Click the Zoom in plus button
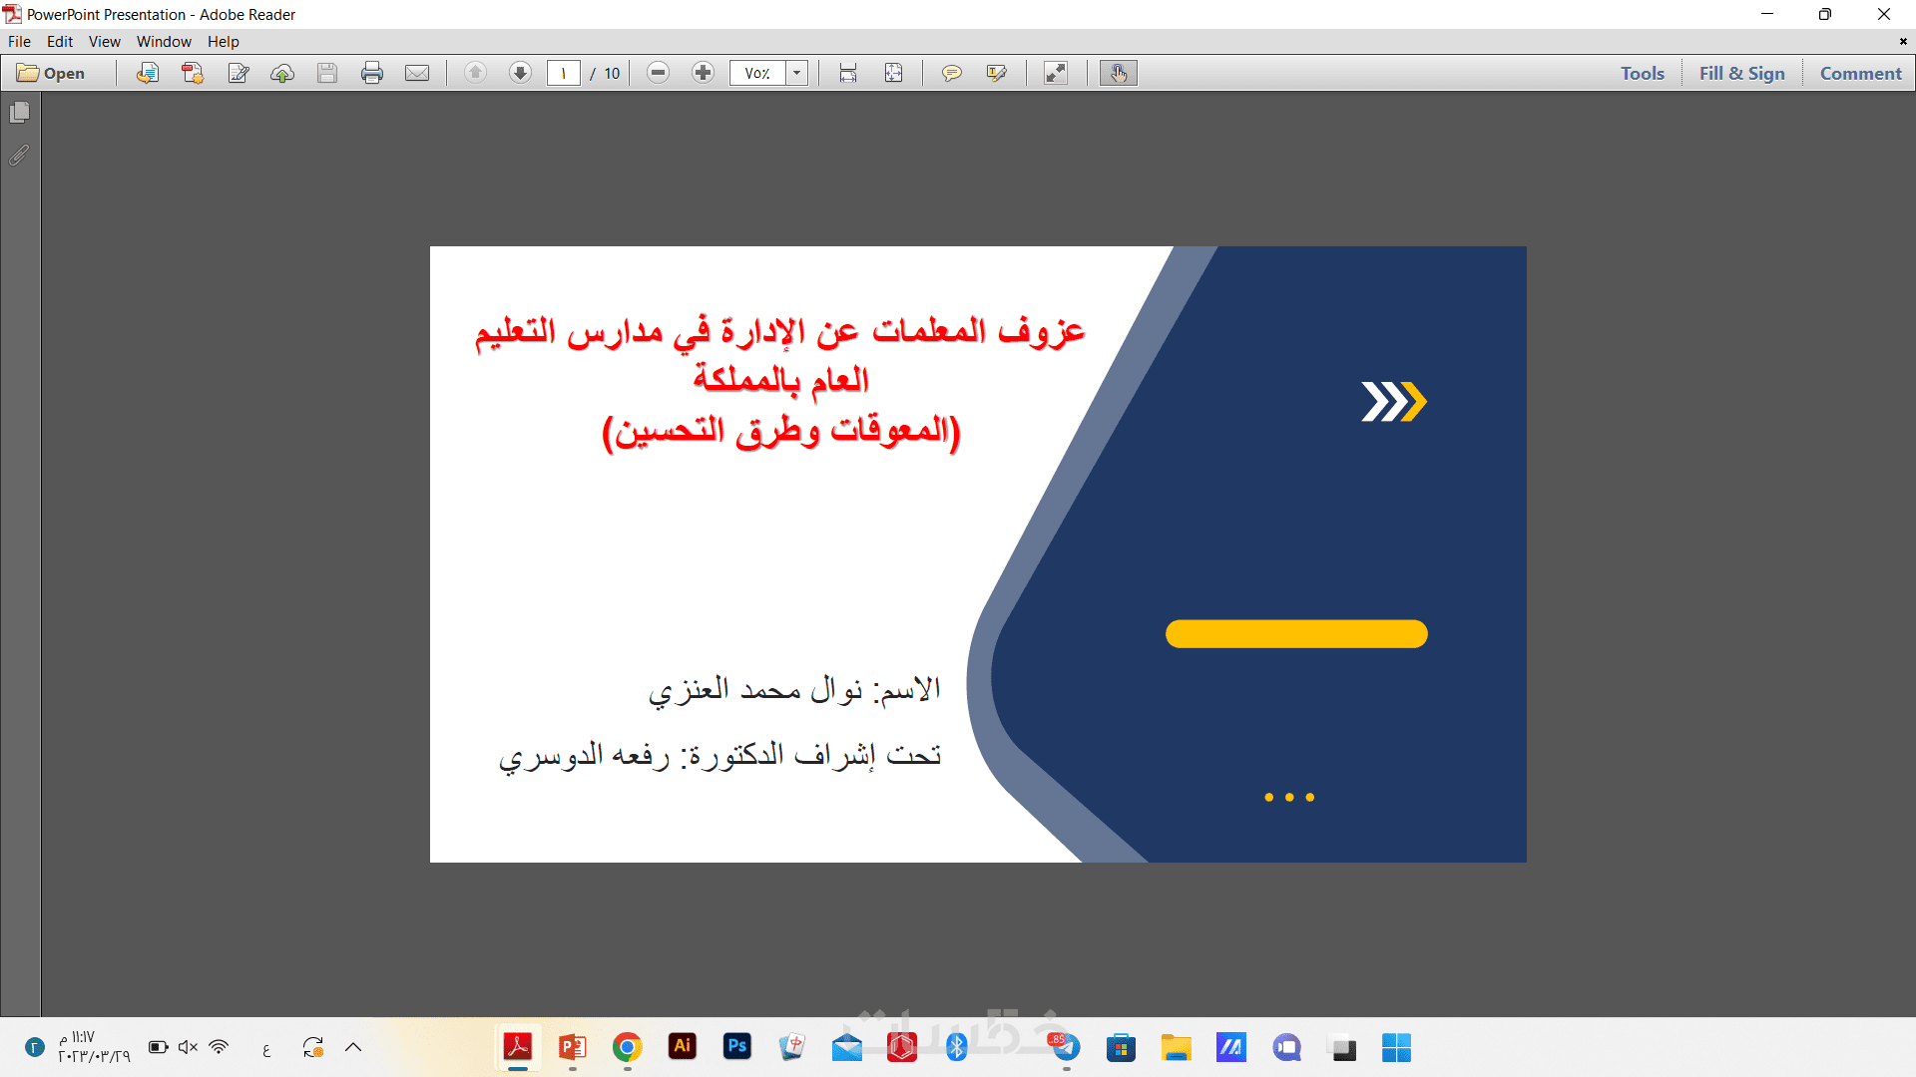 (704, 73)
